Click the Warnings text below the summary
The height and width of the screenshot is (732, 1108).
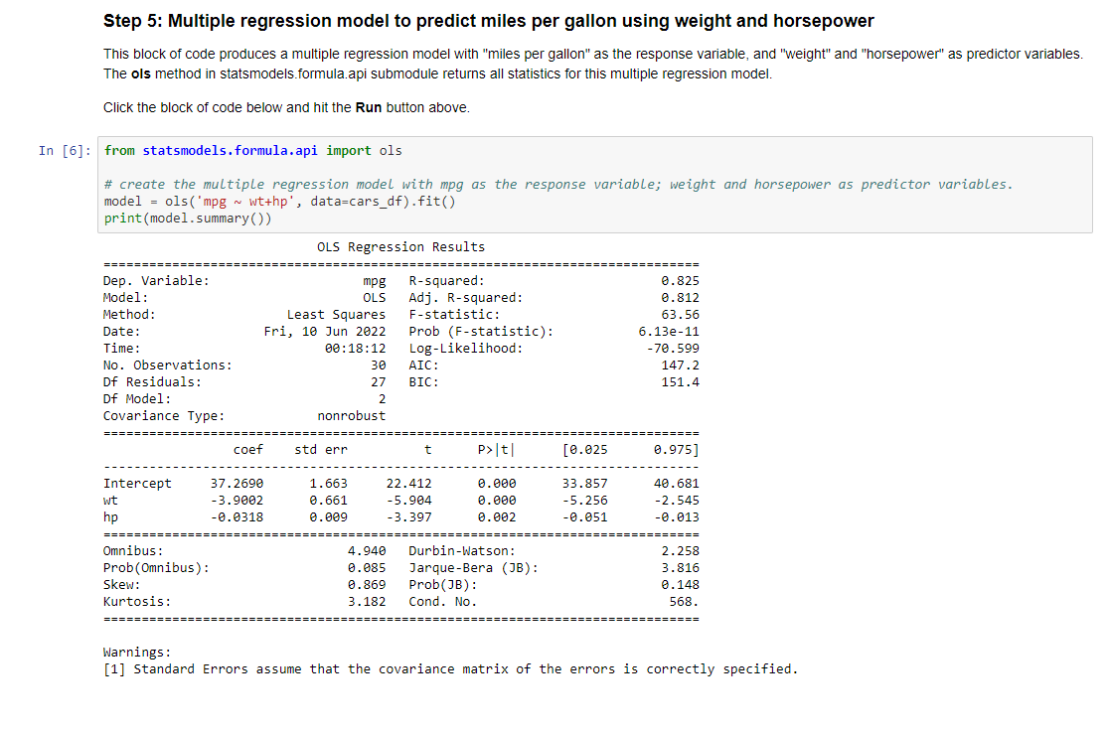tap(135, 652)
